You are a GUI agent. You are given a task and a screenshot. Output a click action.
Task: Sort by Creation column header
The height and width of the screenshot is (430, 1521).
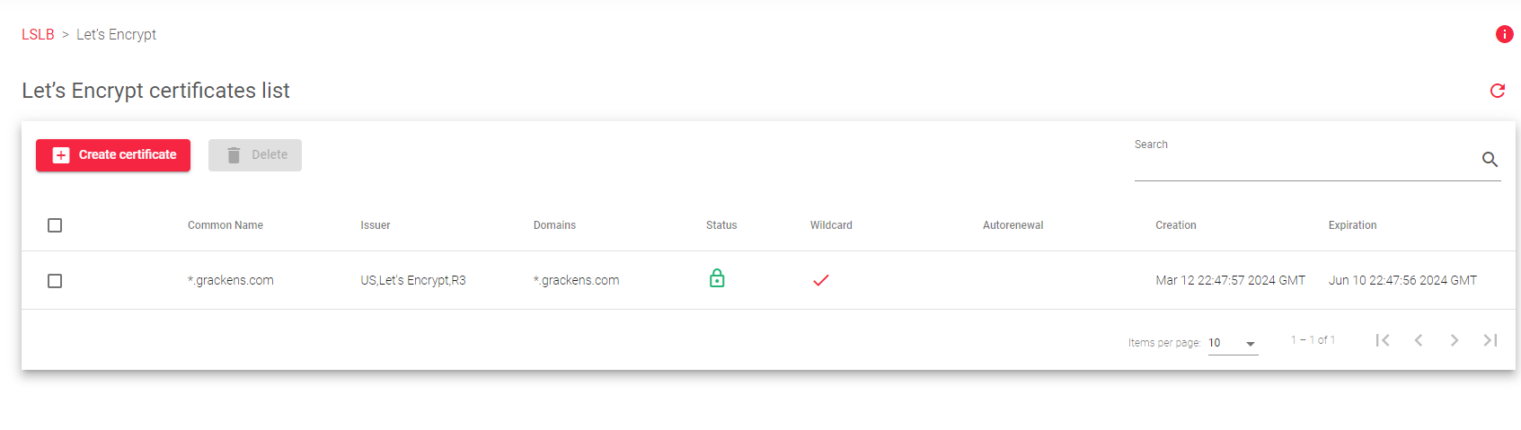(1176, 225)
